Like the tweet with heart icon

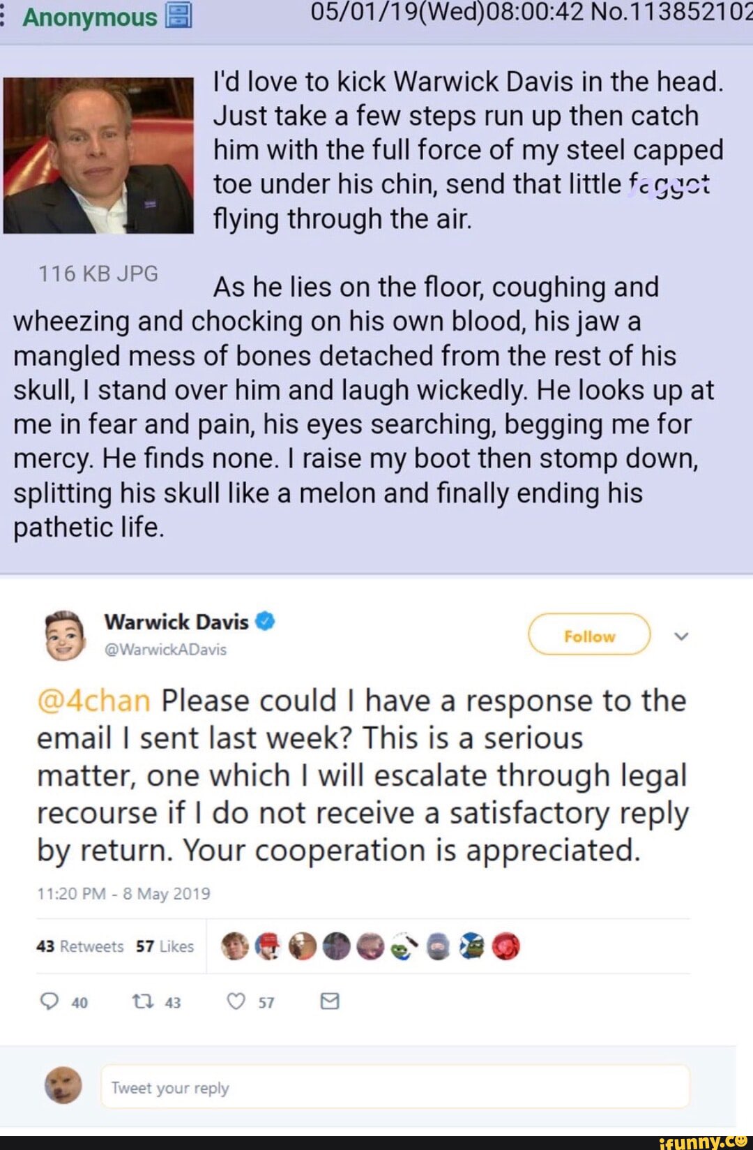pyautogui.click(x=236, y=1002)
